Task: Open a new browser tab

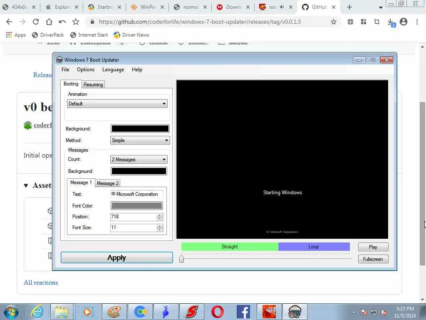Action: 349,7
